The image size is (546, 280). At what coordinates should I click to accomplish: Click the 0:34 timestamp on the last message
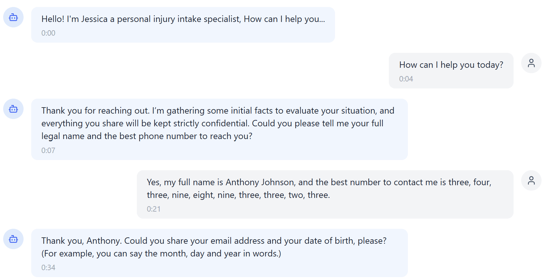pos(48,268)
